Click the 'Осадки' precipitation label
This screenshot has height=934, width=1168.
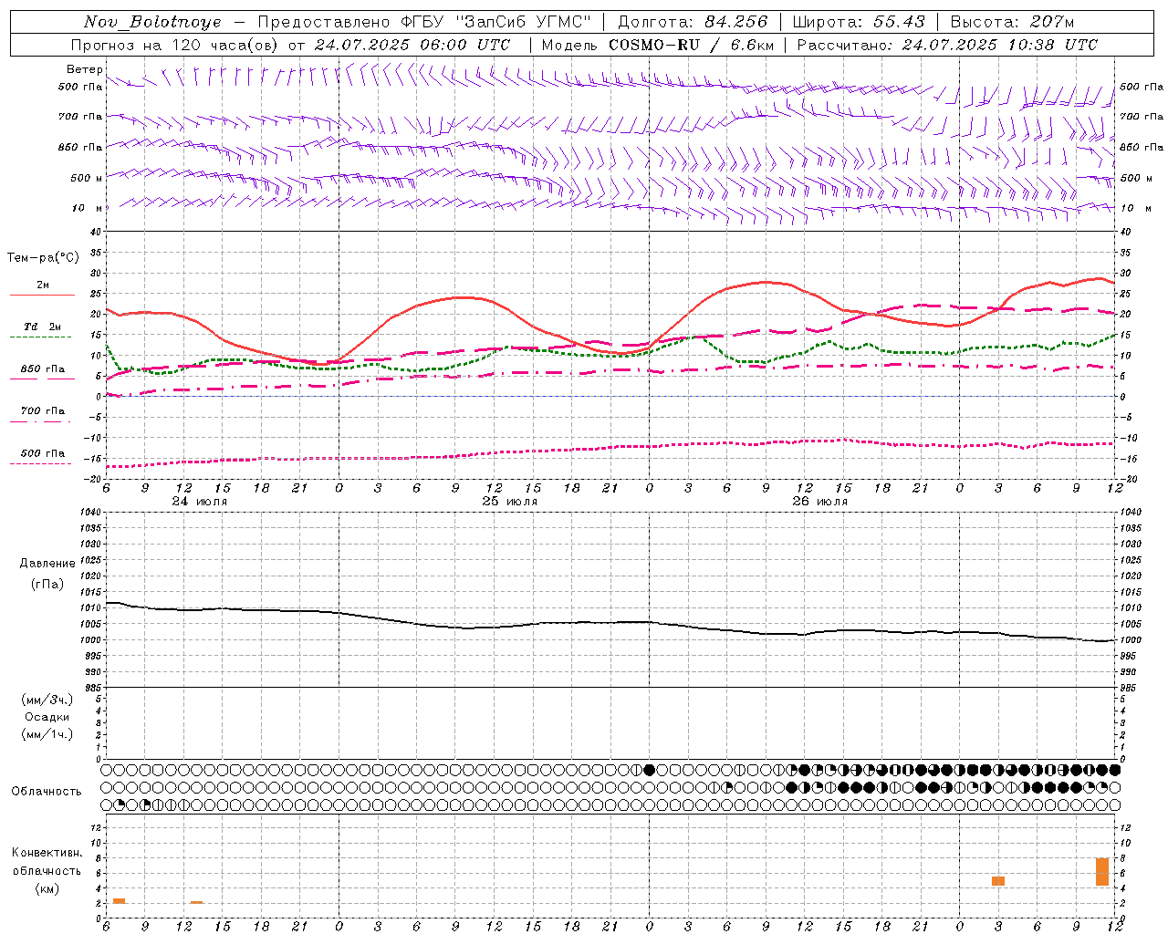coord(47,717)
